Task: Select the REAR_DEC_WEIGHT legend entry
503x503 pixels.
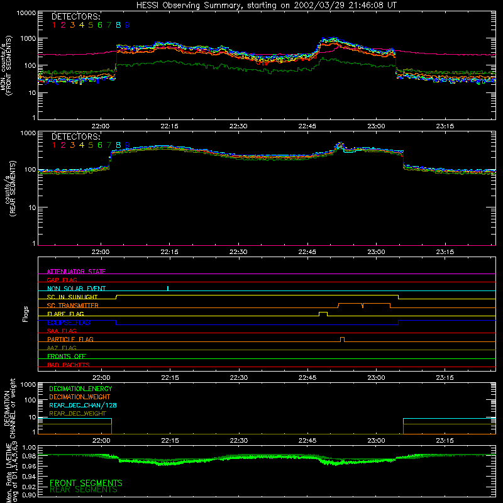Action: tap(77, 414)
